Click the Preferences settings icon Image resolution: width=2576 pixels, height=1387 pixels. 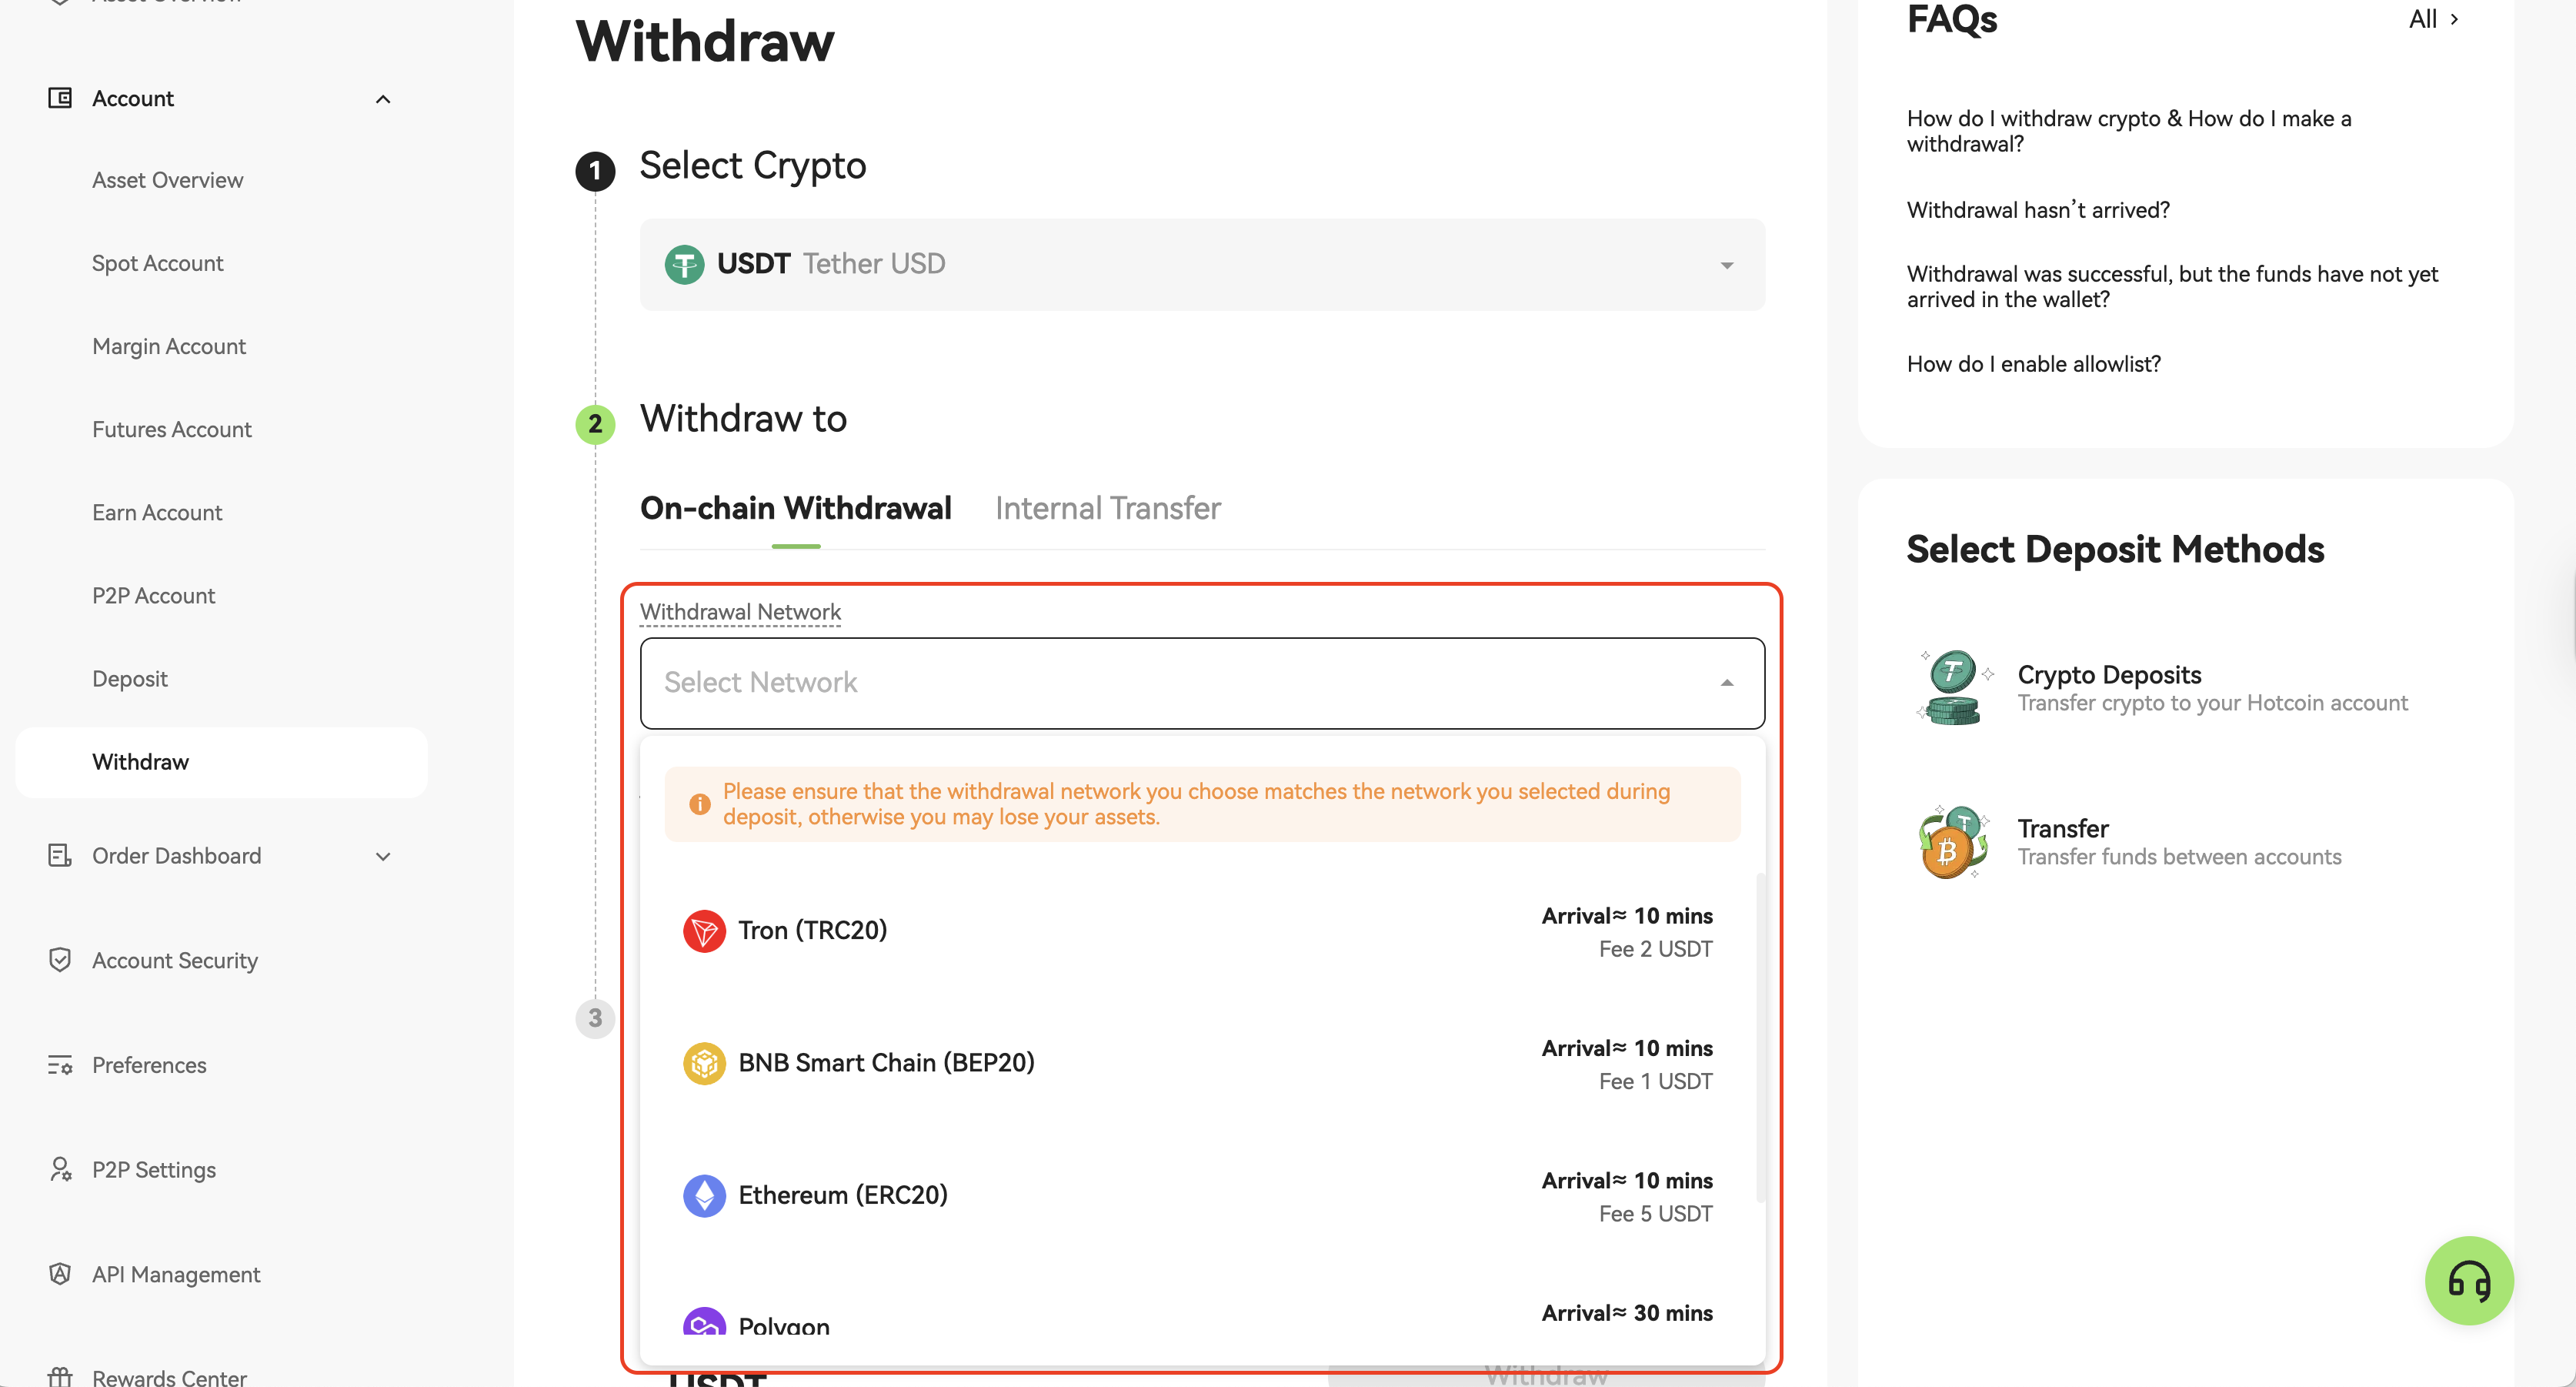(60, 1064)
